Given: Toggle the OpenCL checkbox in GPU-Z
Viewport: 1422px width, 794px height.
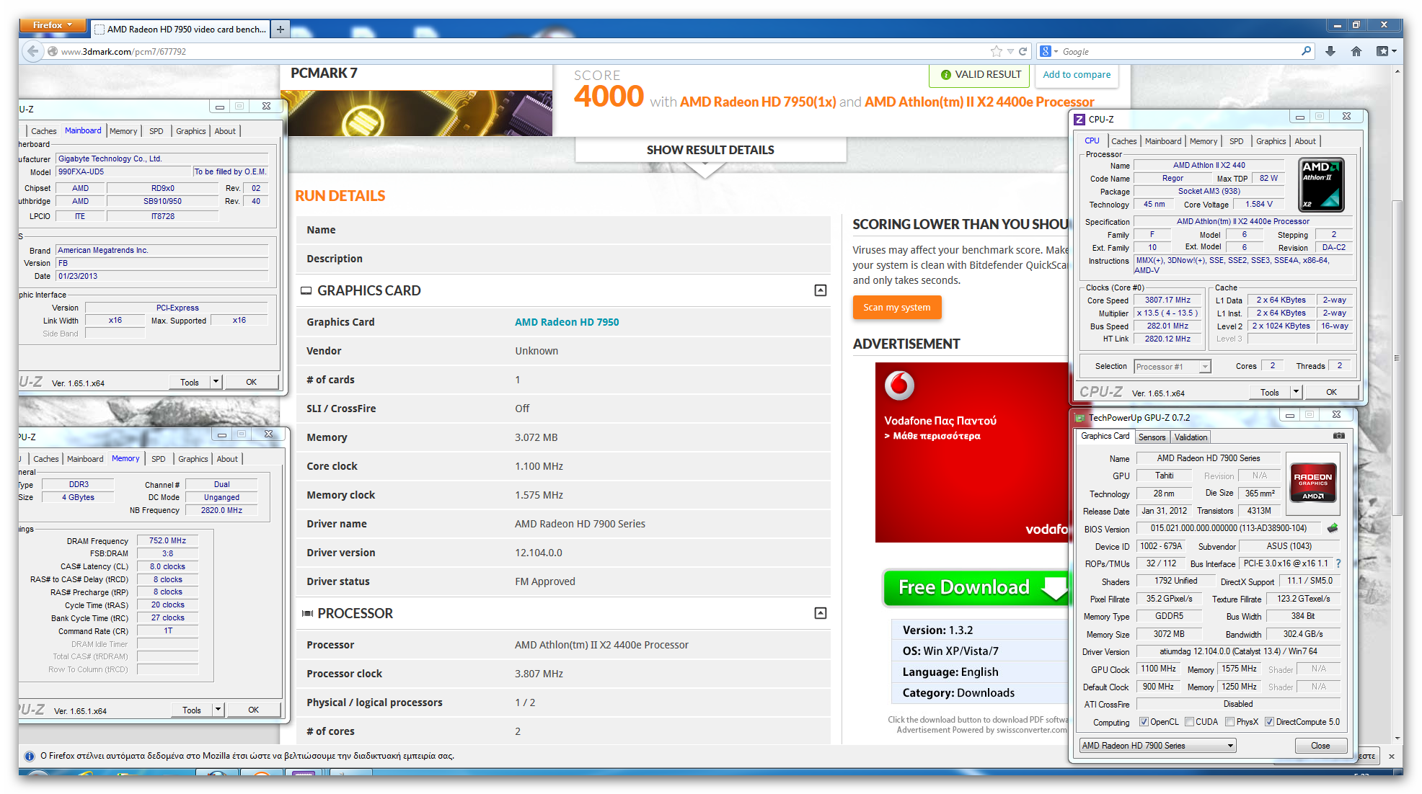Looking at the screenshot, I should point(1144,722).
